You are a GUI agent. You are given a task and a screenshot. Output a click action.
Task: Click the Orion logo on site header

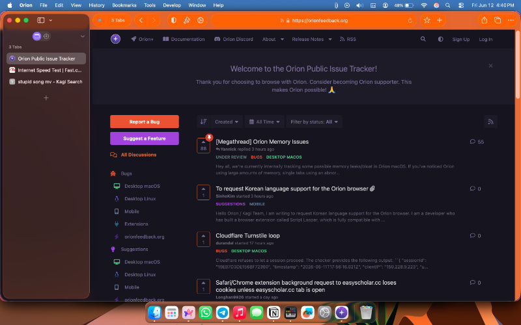tap(116, 39)
